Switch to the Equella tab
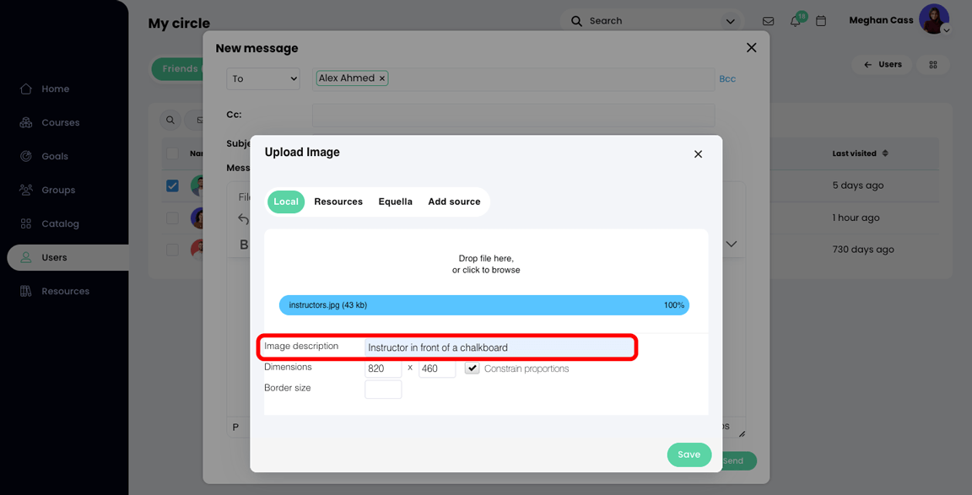 click(395, 202)
